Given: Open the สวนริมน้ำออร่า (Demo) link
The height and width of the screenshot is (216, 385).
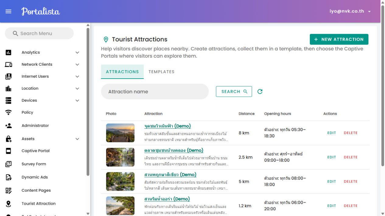Looking at the screenshot, I should (167, 199).
